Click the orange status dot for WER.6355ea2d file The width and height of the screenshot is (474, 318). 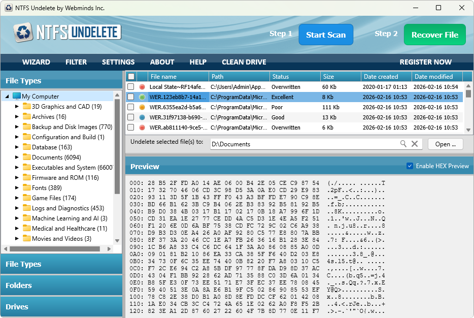click(x=142, y=107)
